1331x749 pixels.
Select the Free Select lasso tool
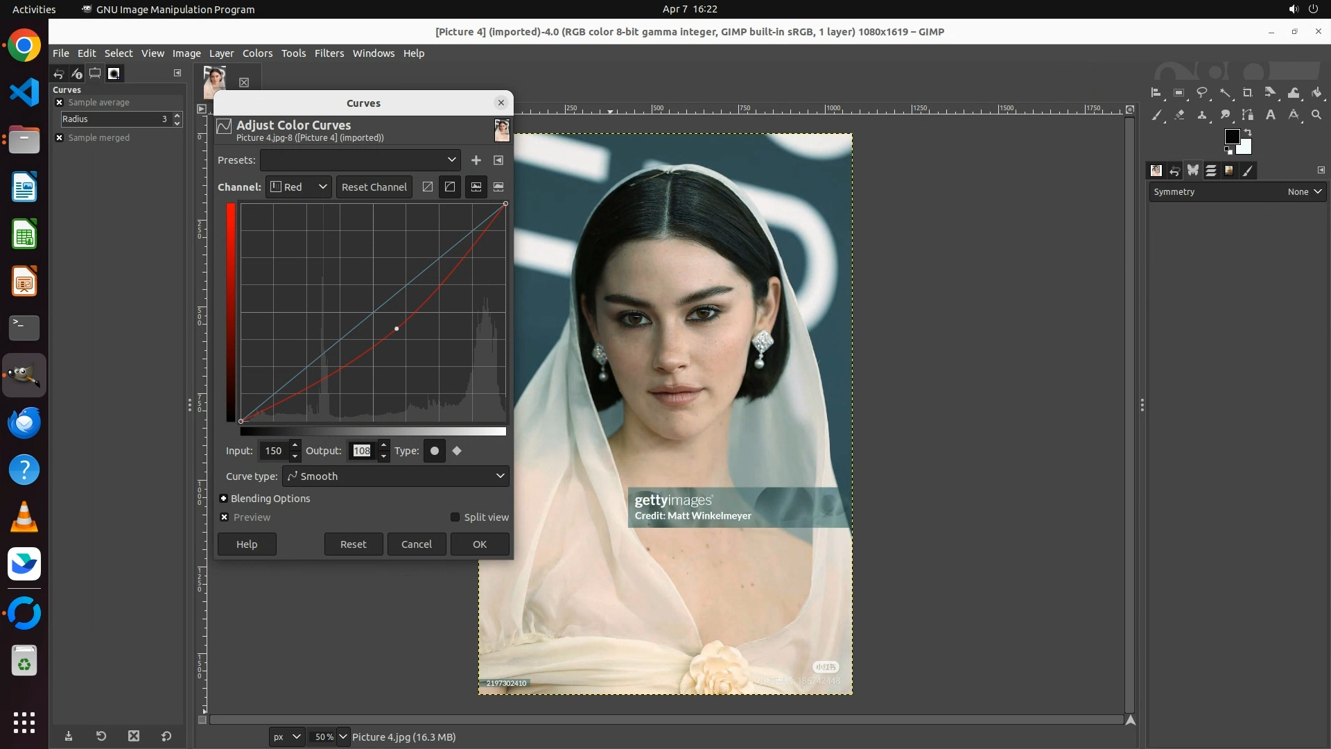coord(1202,92)
